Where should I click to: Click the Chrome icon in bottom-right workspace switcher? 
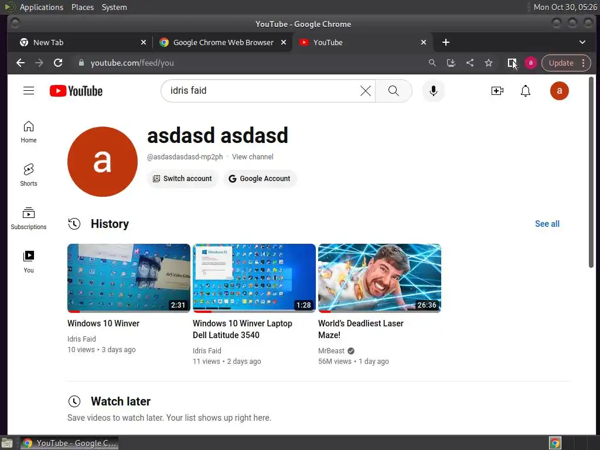[555, 443]
